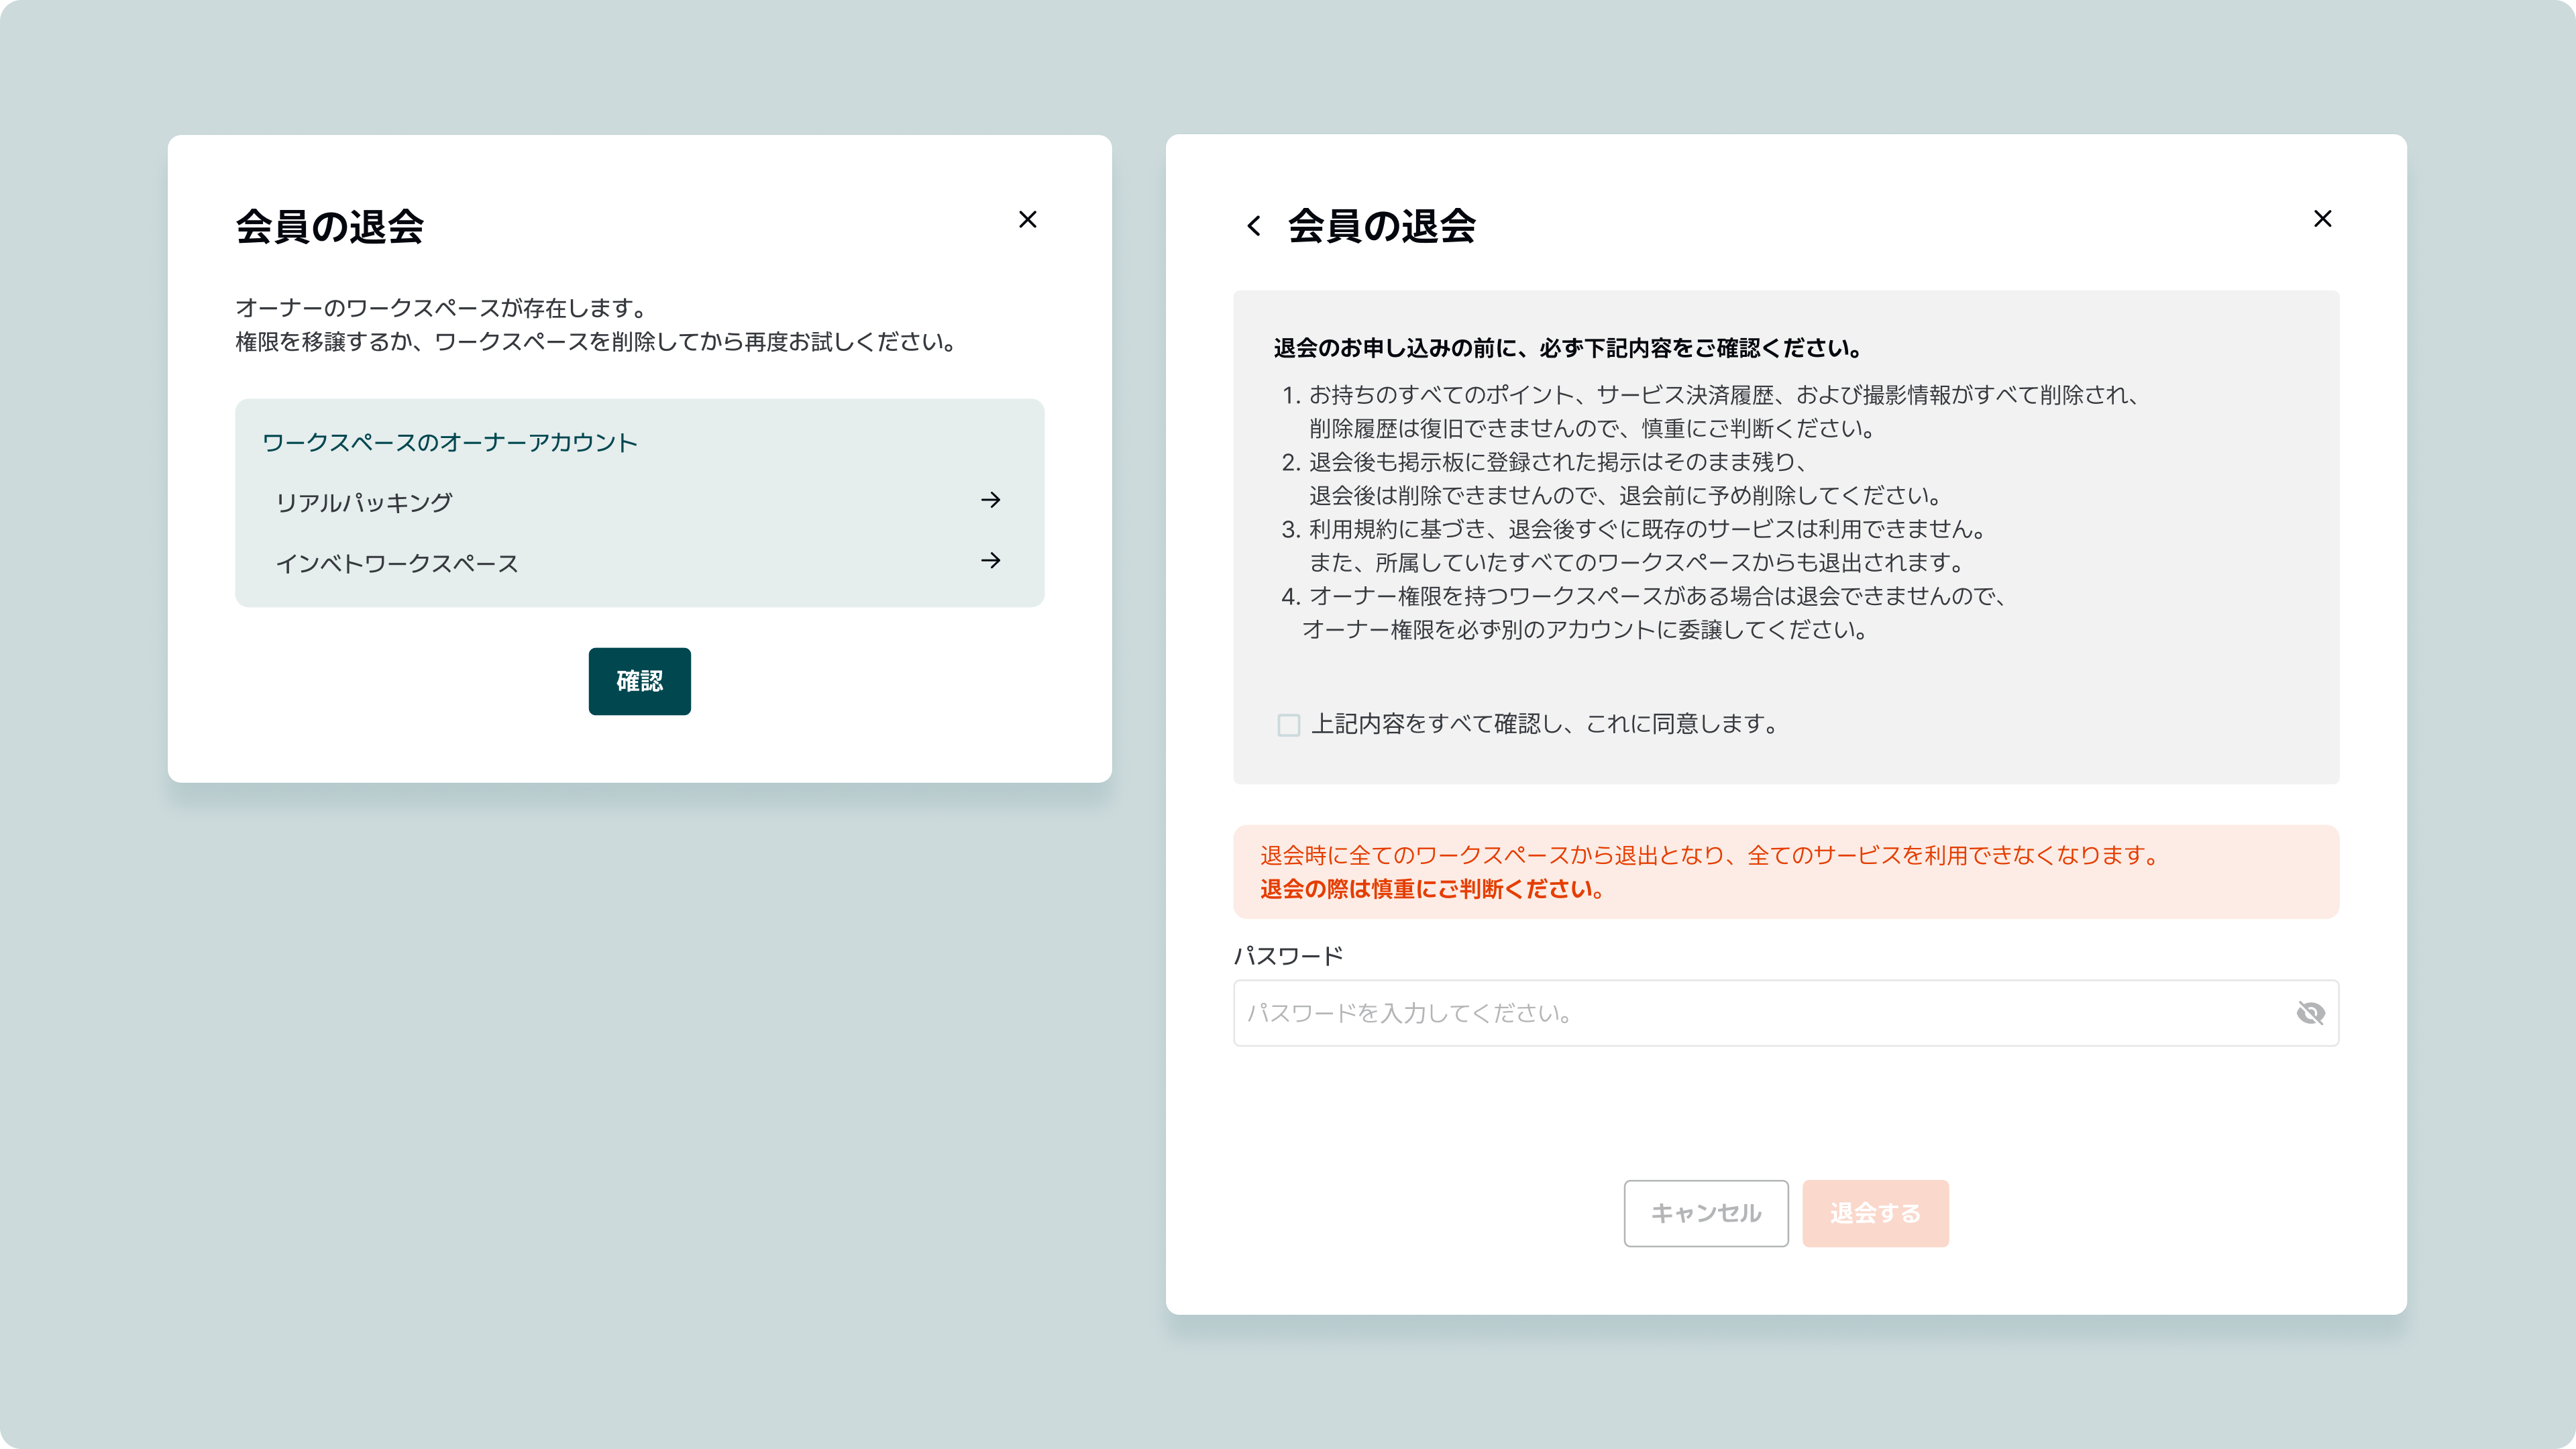Viewport: 2576px width, 1449px height.
Task: Check the agreement checkbox for 上記内容
Action: click(x=1288, y=725)
